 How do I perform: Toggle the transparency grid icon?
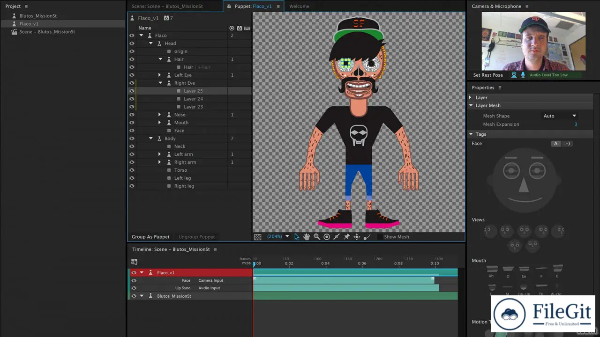tap(258, 237)
